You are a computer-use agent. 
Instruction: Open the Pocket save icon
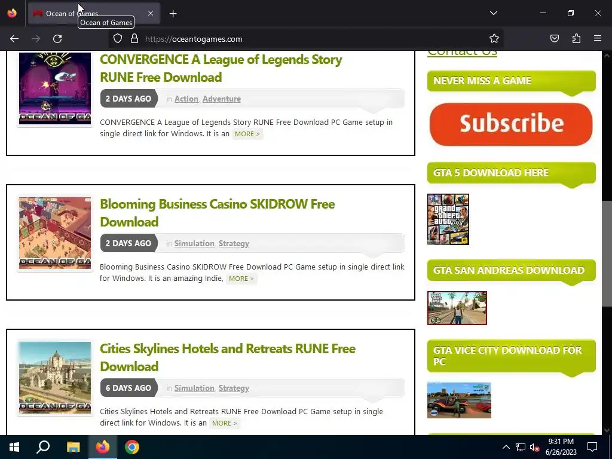(555, 39)
